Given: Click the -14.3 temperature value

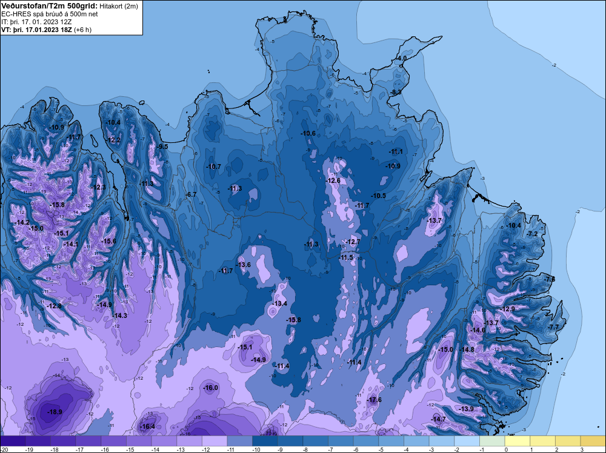Looking at the screenshot, I should pos(120,316).
